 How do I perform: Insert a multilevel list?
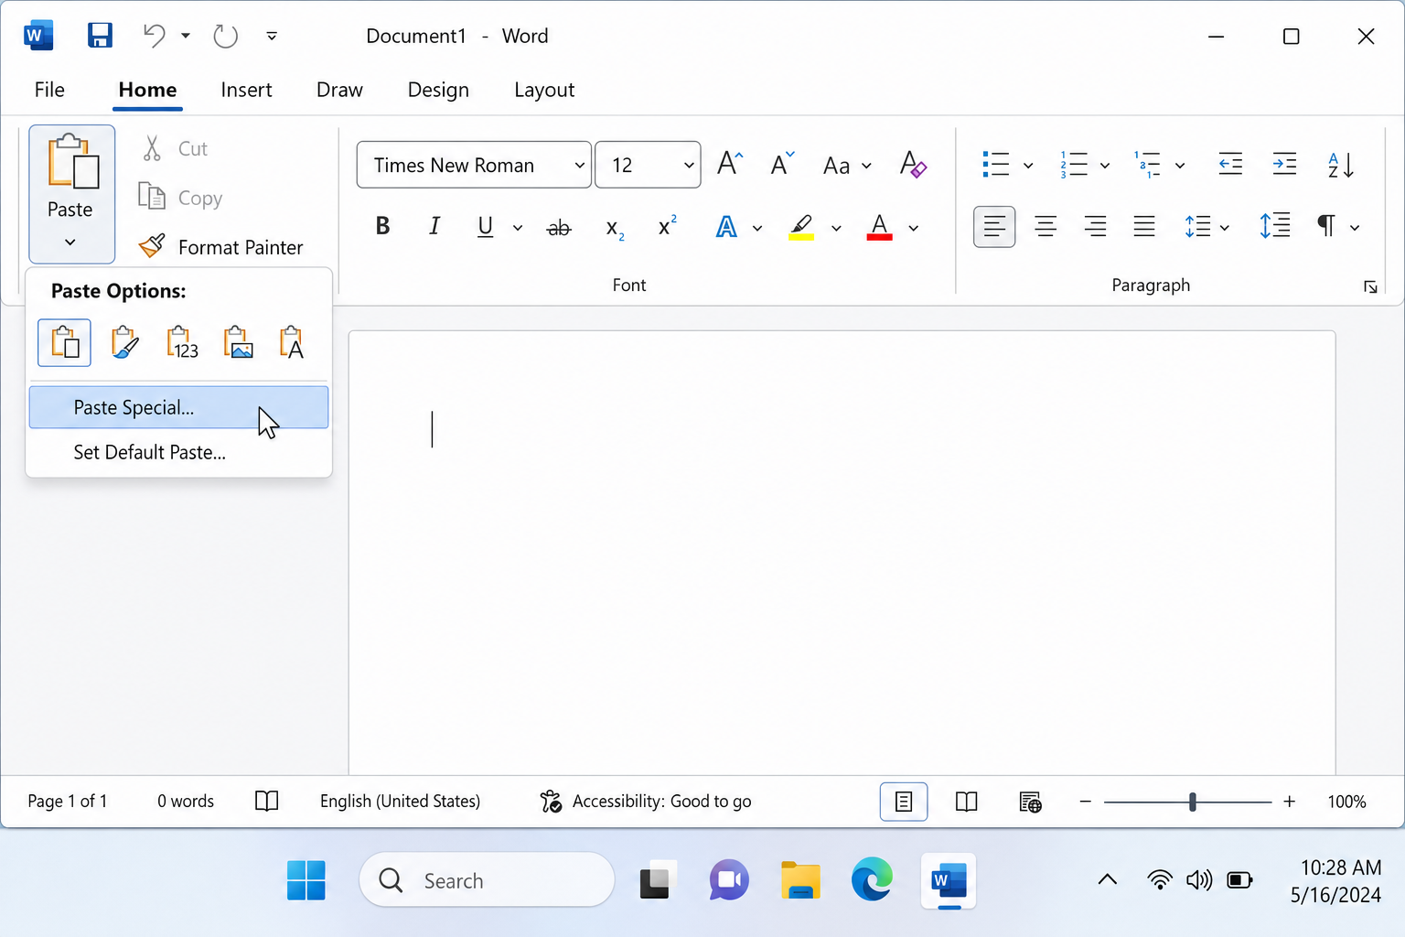pos(1148,165)
